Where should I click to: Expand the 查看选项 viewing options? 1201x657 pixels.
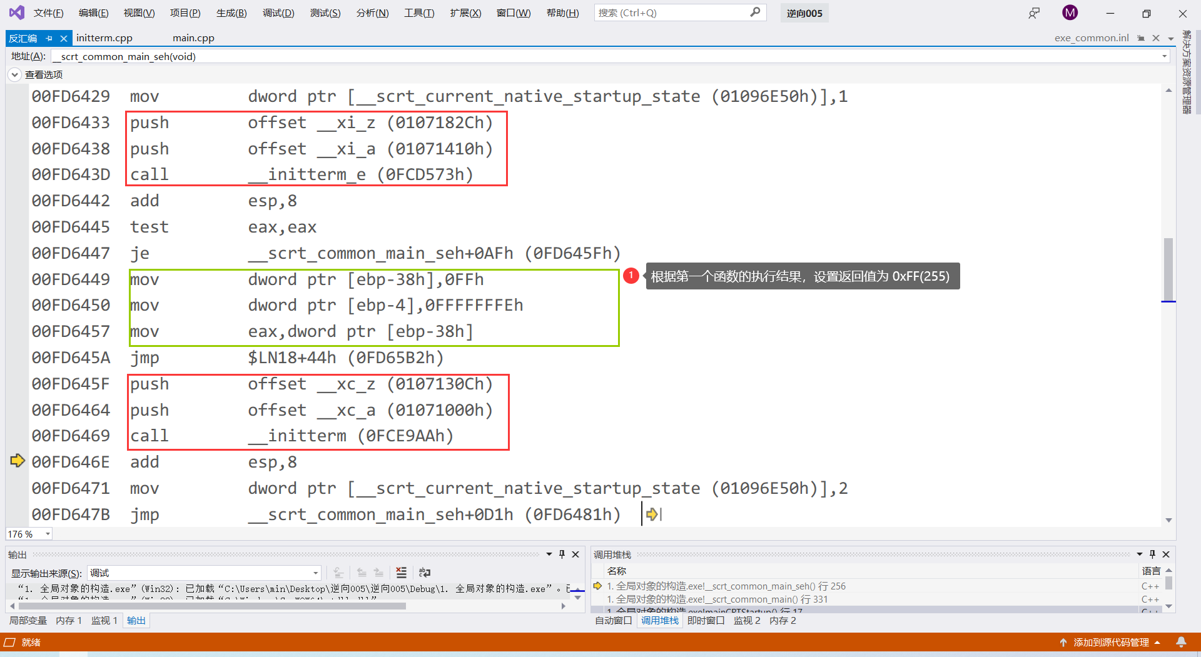(x=14, y=74)
